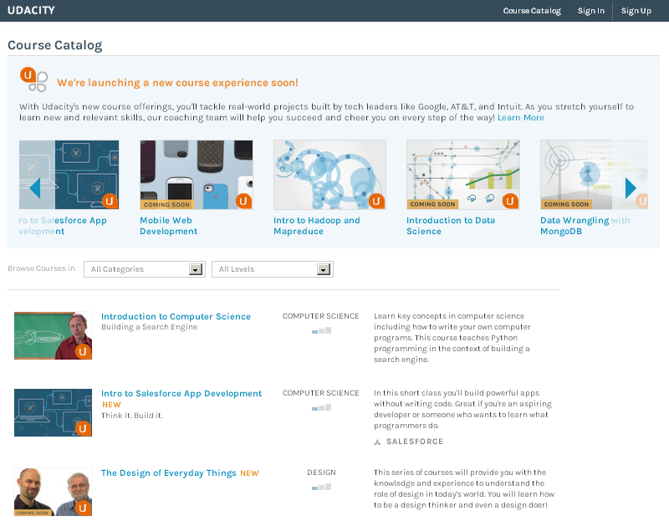This screenshot has width=669, height=521.
Task: Click the 'Building a Search Engine' subtitle
Action: point(150,327)
